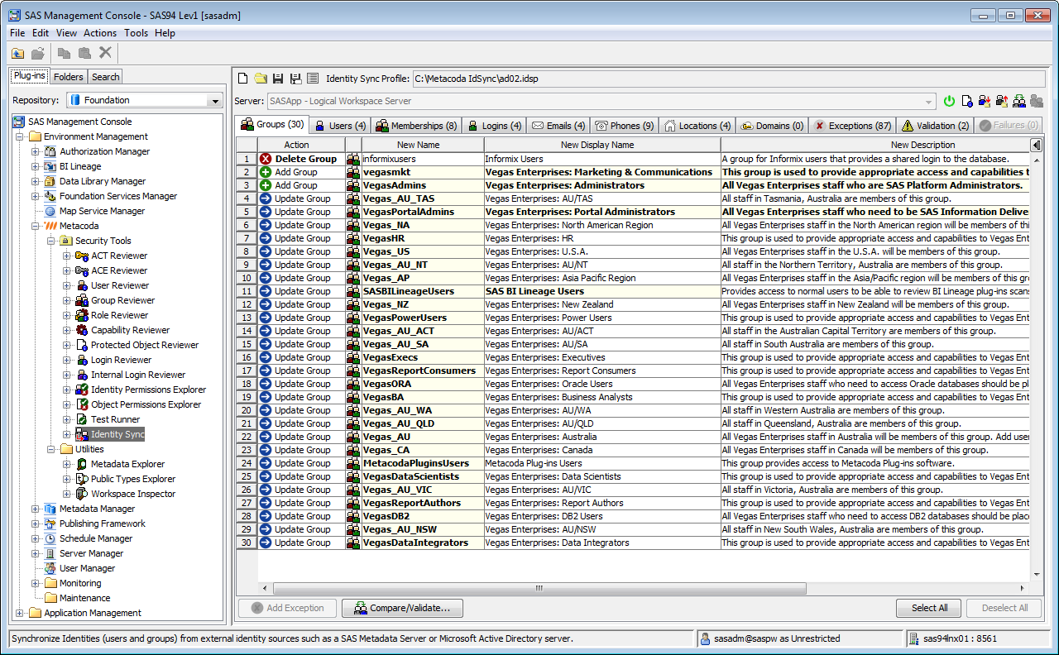The width and height of the screenshot is (1059, 655).
Task: Select the VegasDataIntegrators row name cell
Action: coord(423,543)
